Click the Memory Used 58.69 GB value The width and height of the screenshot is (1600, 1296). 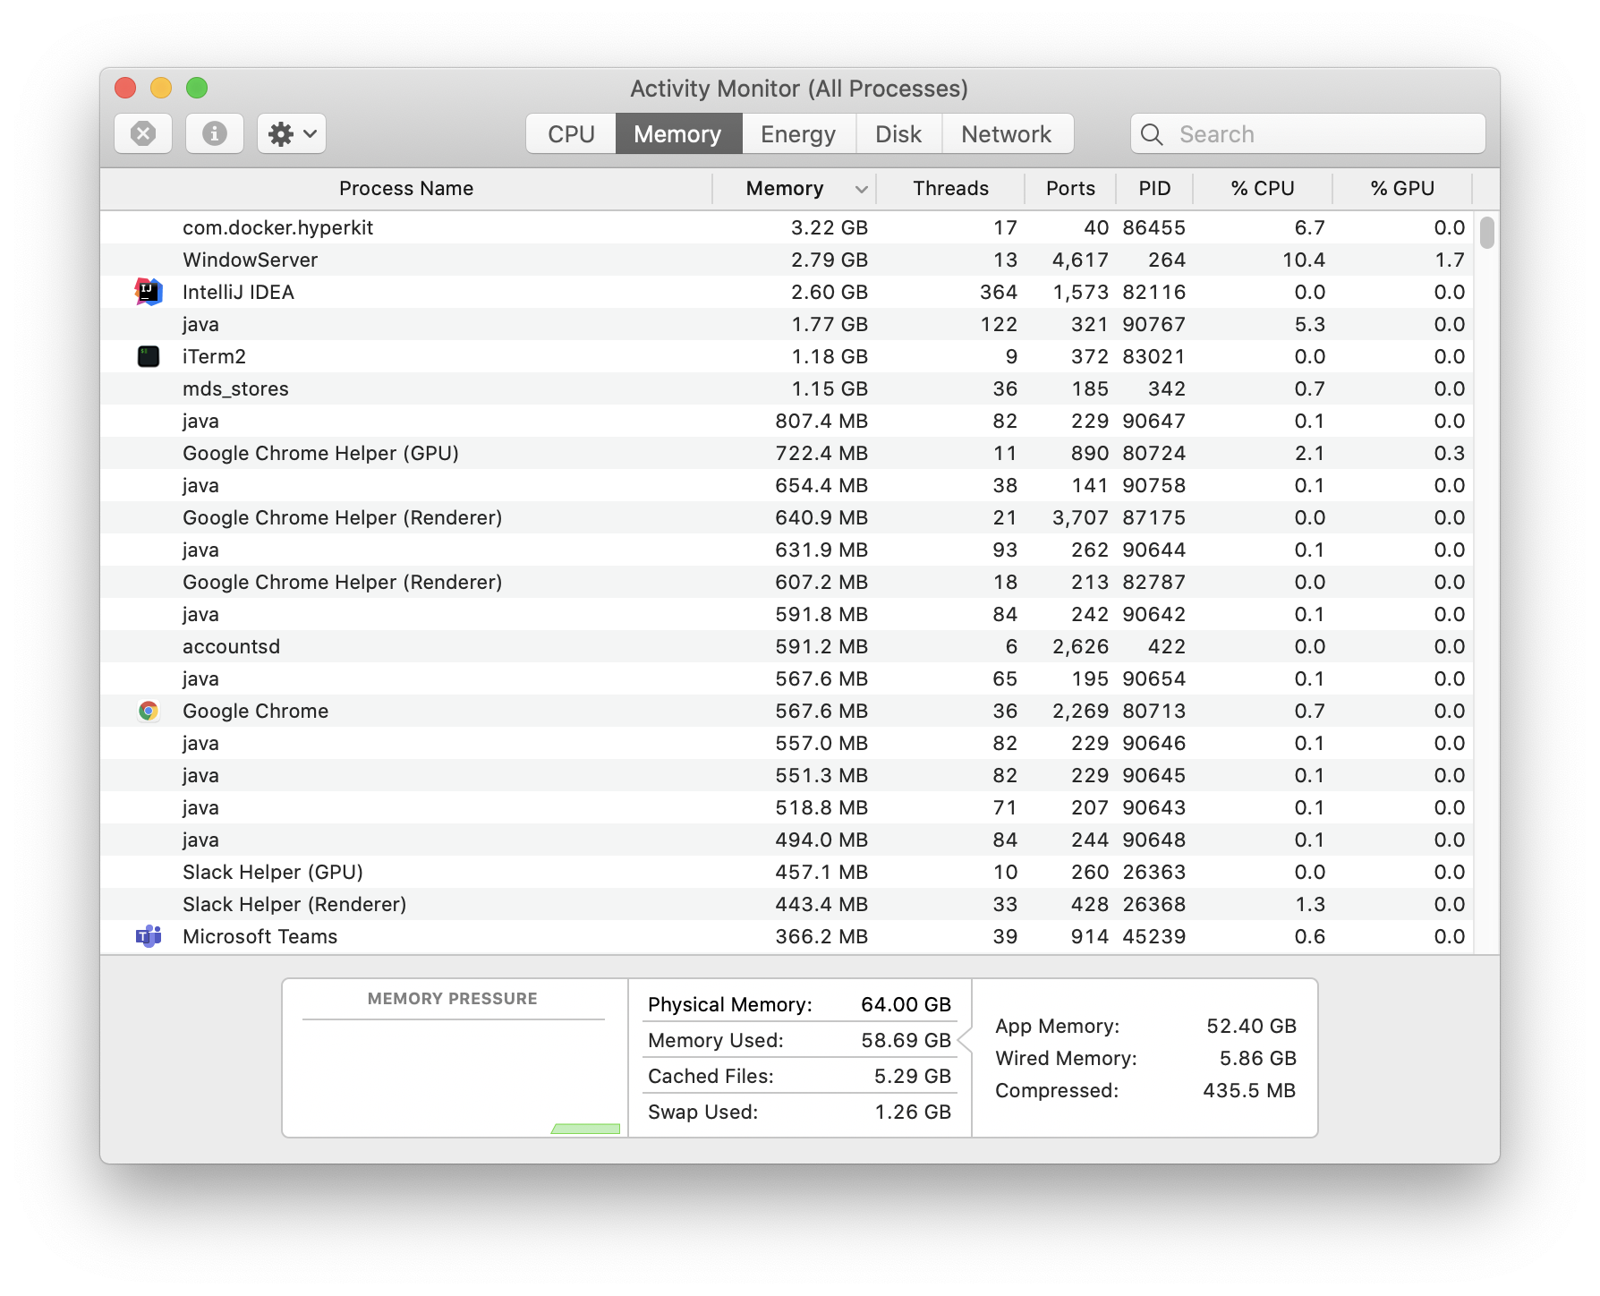tap(906, 1040)
